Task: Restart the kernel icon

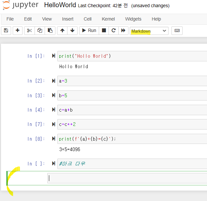Action: click(113, 31)
